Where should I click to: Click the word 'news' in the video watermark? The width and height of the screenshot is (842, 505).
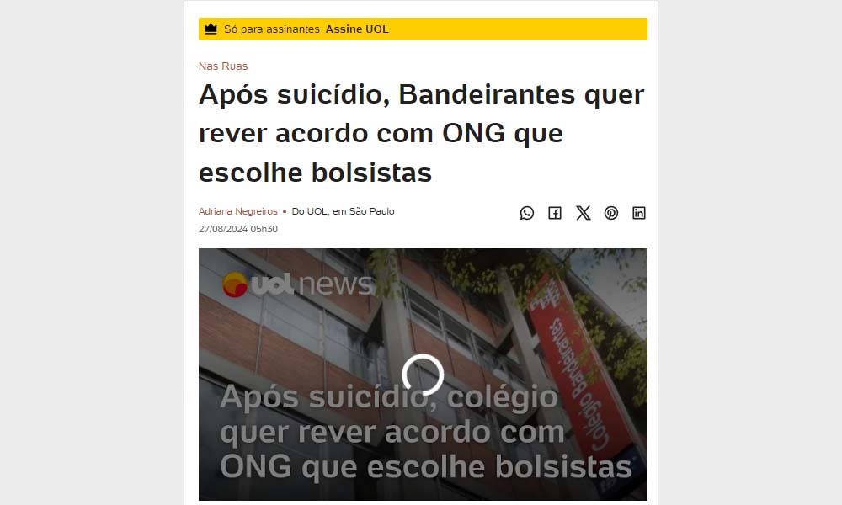336,284
